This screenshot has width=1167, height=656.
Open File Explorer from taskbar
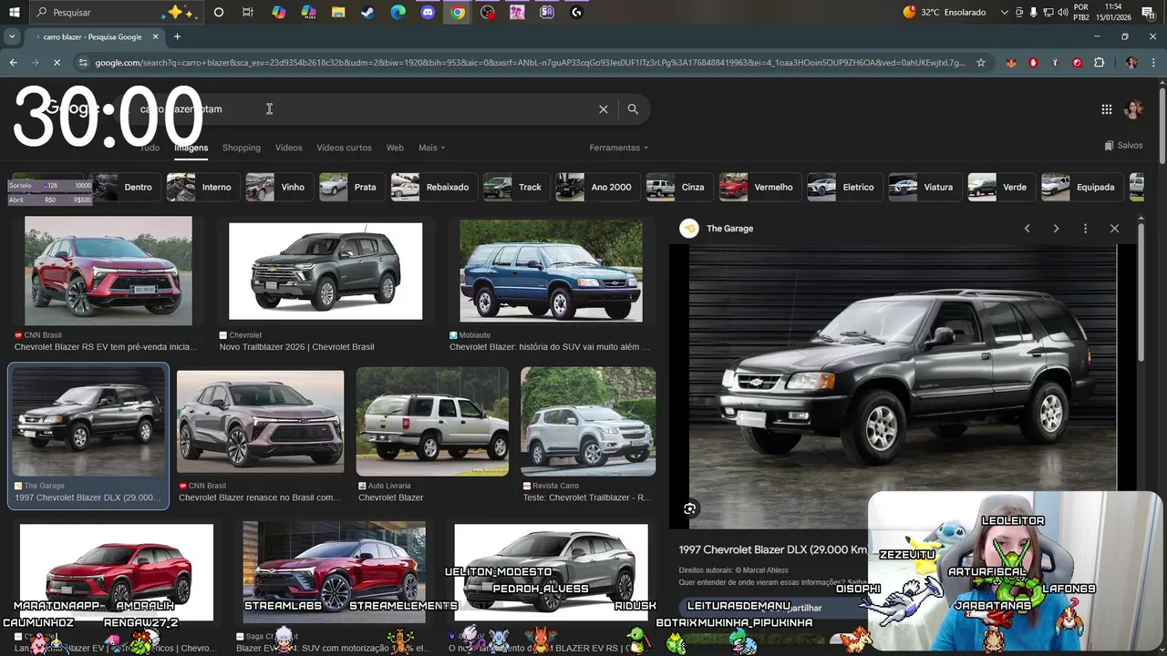(338, 12)
